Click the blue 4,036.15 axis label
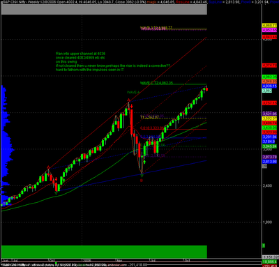The height and width of the screenshot is (267, 279). pos(269,86)
